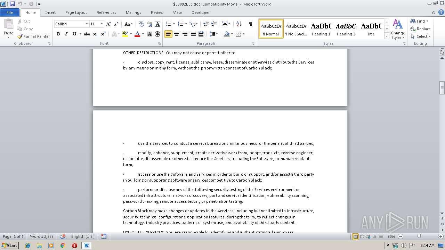Open the Word Help question mark
Image resolution: width=445 pixels, height=250 pixels.
(442, 12)
